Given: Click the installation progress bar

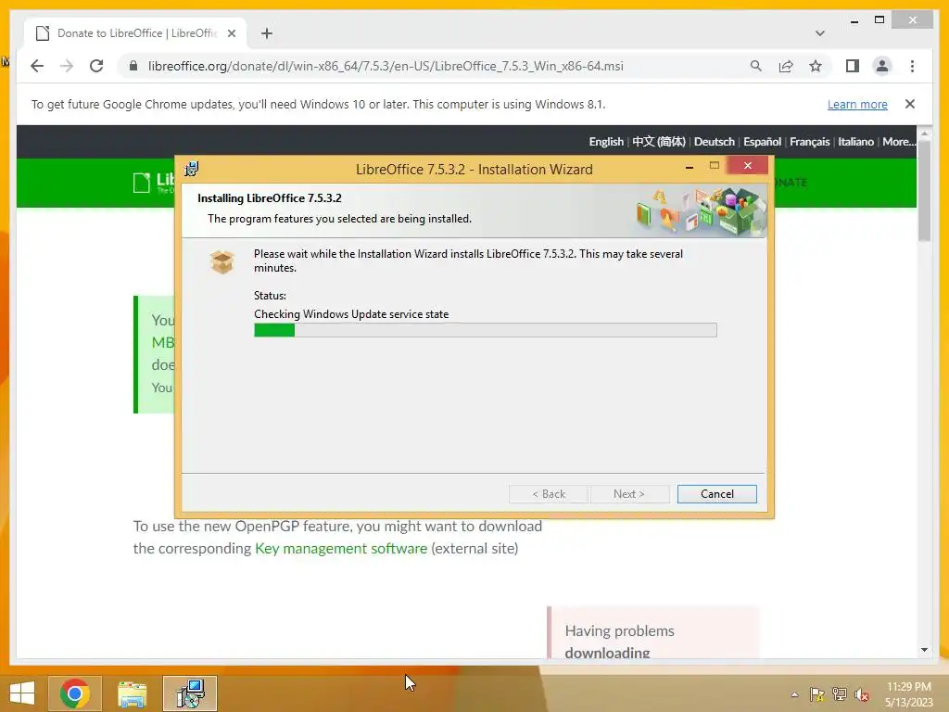Looking at the screenshot, I should [x=486, y=330].
